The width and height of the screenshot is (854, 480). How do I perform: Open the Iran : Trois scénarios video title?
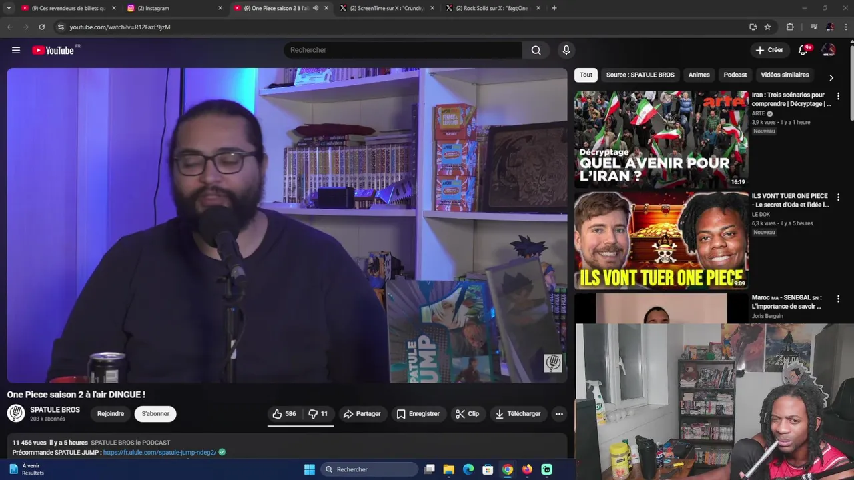tap(791, 99)
